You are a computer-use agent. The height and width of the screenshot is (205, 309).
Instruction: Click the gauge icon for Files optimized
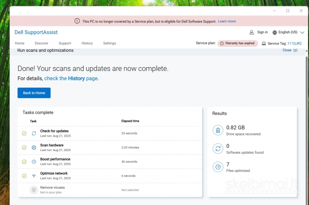point(218,167)
